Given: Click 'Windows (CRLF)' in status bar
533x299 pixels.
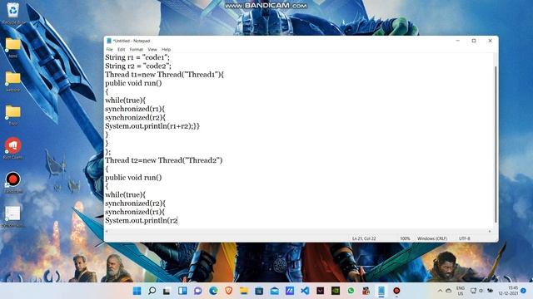Looking at the screenshot, I should [432, 238].
